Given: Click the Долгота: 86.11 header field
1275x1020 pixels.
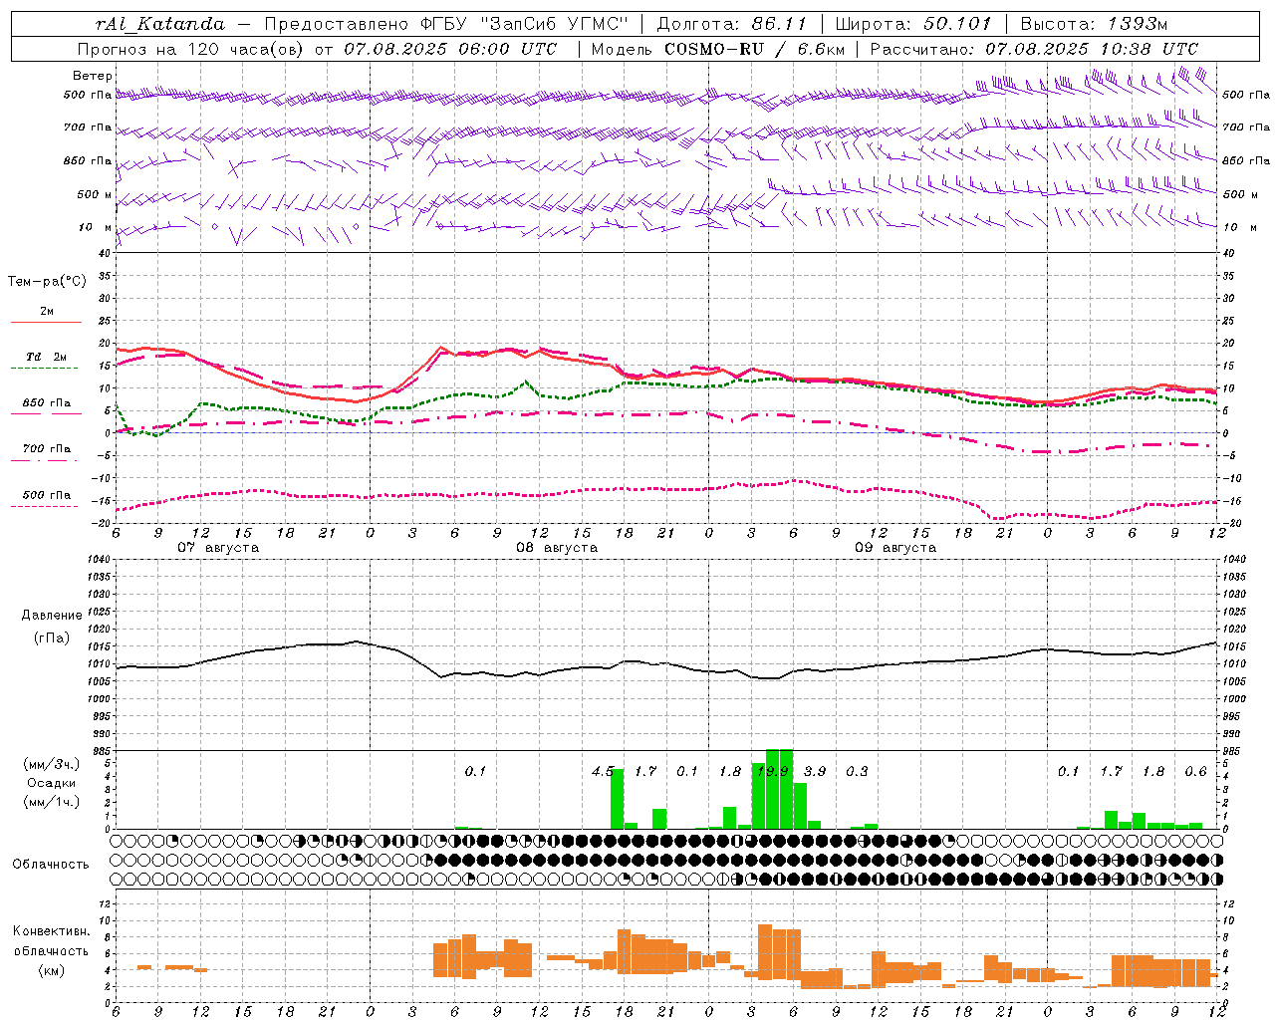Looking at the screenshot, I should click(x=732, y=24).
